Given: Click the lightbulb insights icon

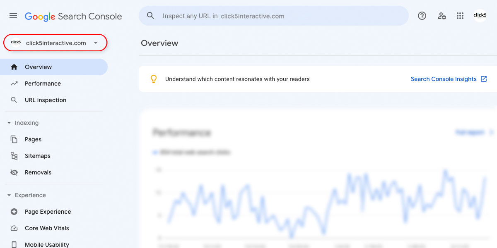Looking at the screenshot, I should pyautogui.click(x=154, y=79).
